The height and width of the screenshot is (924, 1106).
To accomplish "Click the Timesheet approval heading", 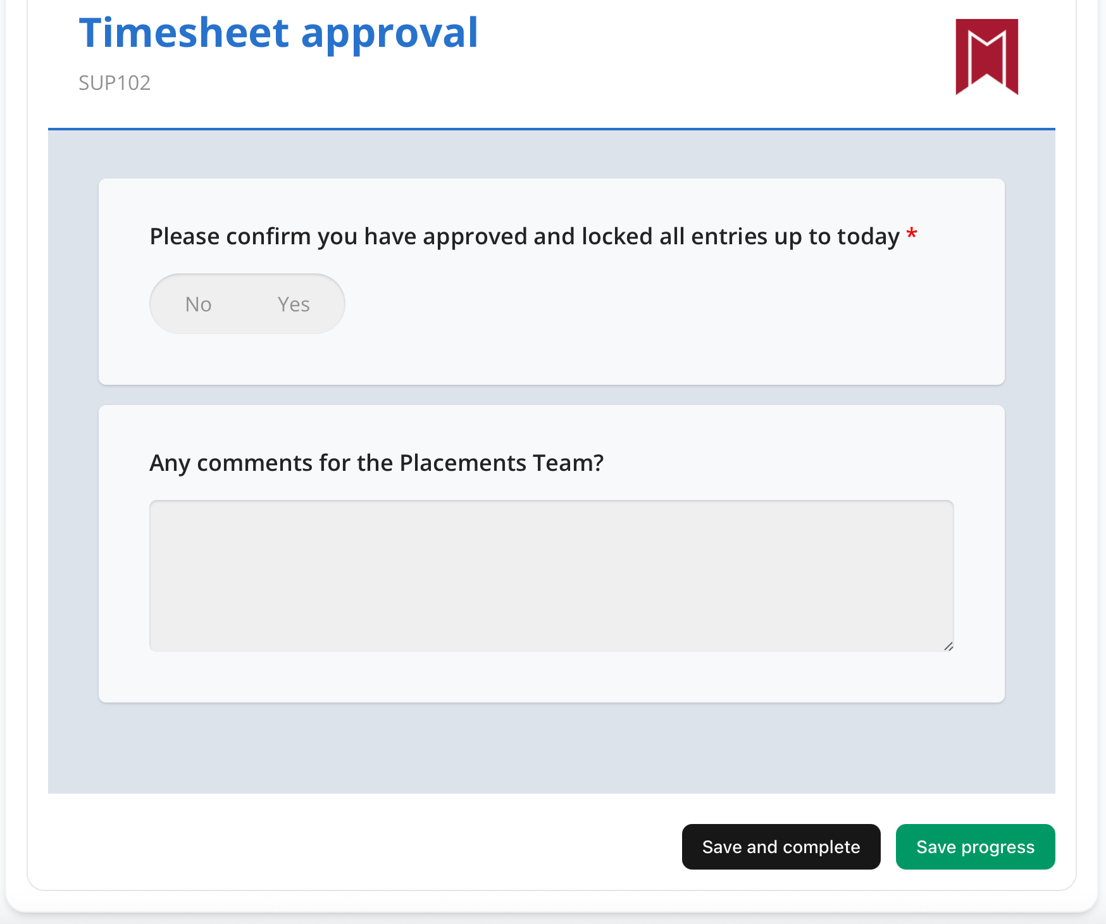I will [x=278, y=33].
